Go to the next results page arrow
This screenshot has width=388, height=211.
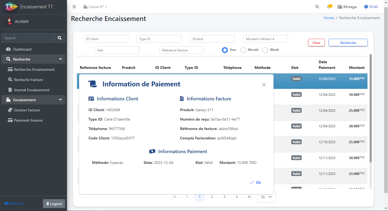(237, 197)
